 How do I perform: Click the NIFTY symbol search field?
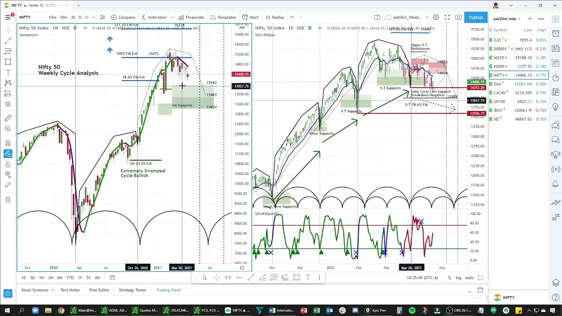(31, 17)
